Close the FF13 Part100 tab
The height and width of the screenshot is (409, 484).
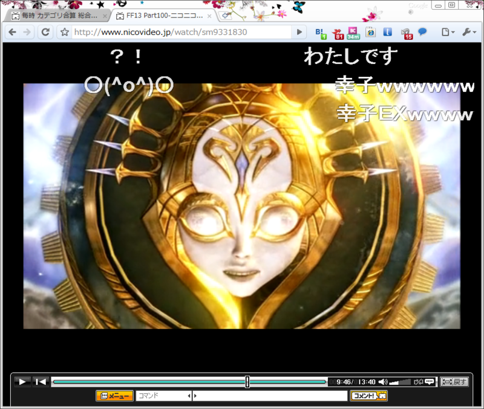click(x=209, y=16)
